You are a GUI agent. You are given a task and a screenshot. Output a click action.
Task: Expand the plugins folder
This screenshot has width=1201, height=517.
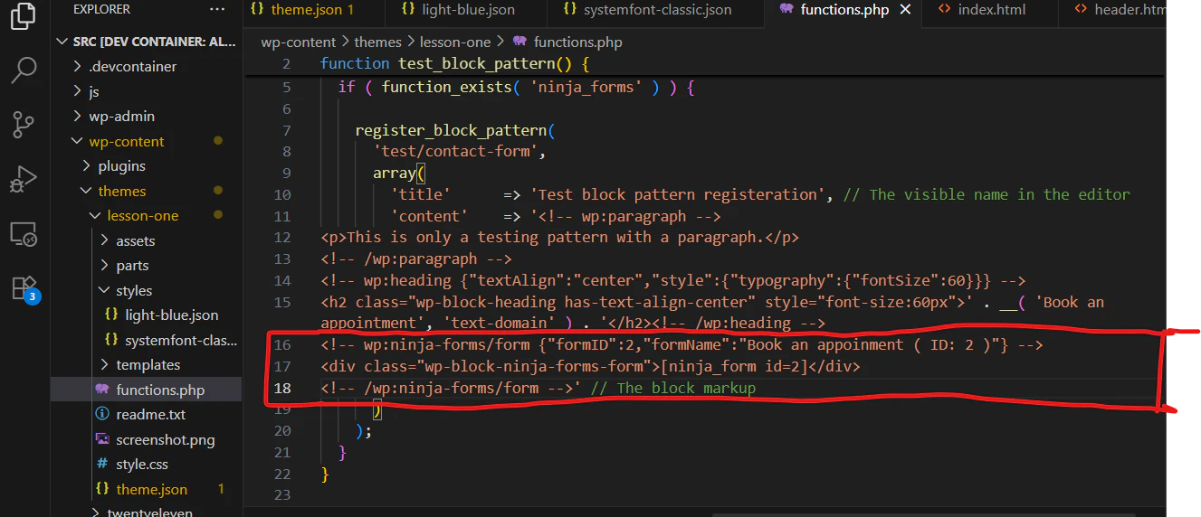pyautogui.click(x=86, y=166)
